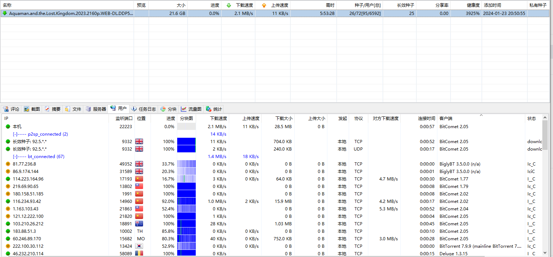This screenshot has height=257, width=553.
Task: Click the UK flag for peer 81.77.236.8
Action: [x=139, y=164]
